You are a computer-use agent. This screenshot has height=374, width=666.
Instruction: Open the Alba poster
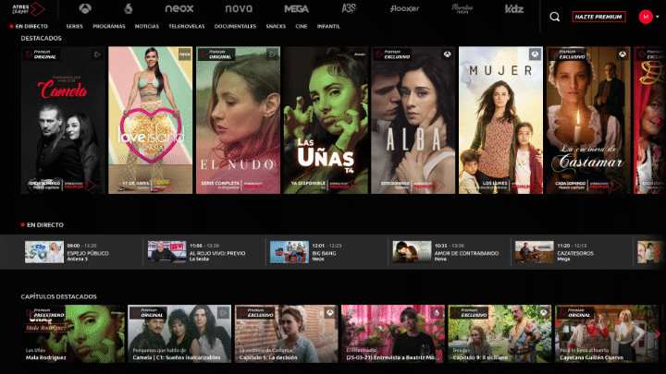coord(413,120)
